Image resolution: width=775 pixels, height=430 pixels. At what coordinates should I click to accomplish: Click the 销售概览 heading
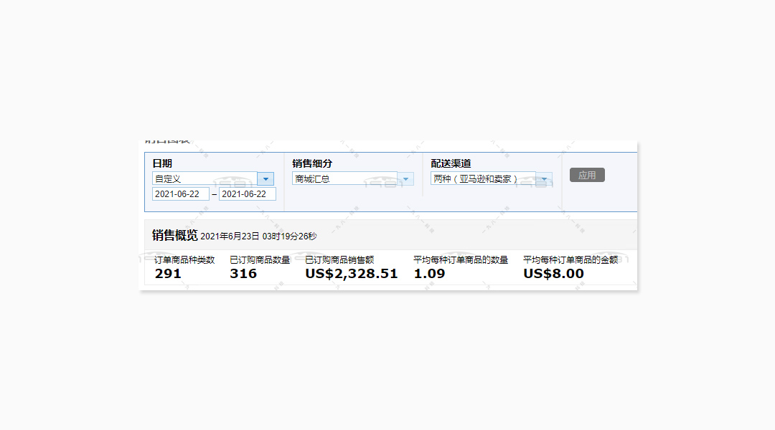pyautogui.click(x=174, y=236)
